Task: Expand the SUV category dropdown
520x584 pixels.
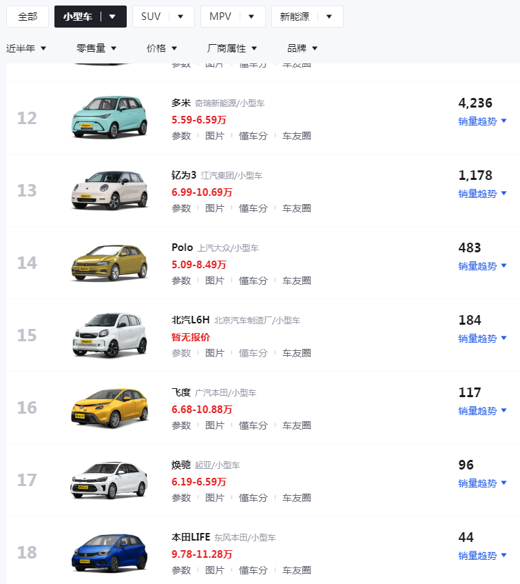Action: pos(180,17)
